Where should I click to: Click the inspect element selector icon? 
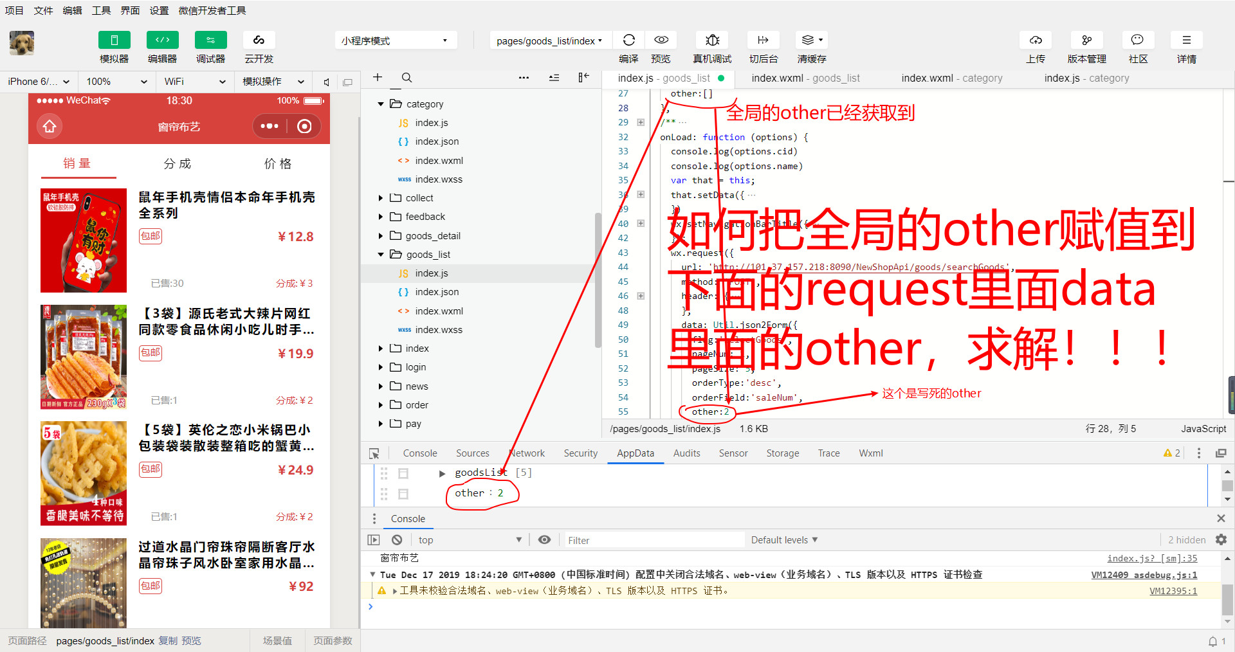pyautogui.click(x=374, y=453)
